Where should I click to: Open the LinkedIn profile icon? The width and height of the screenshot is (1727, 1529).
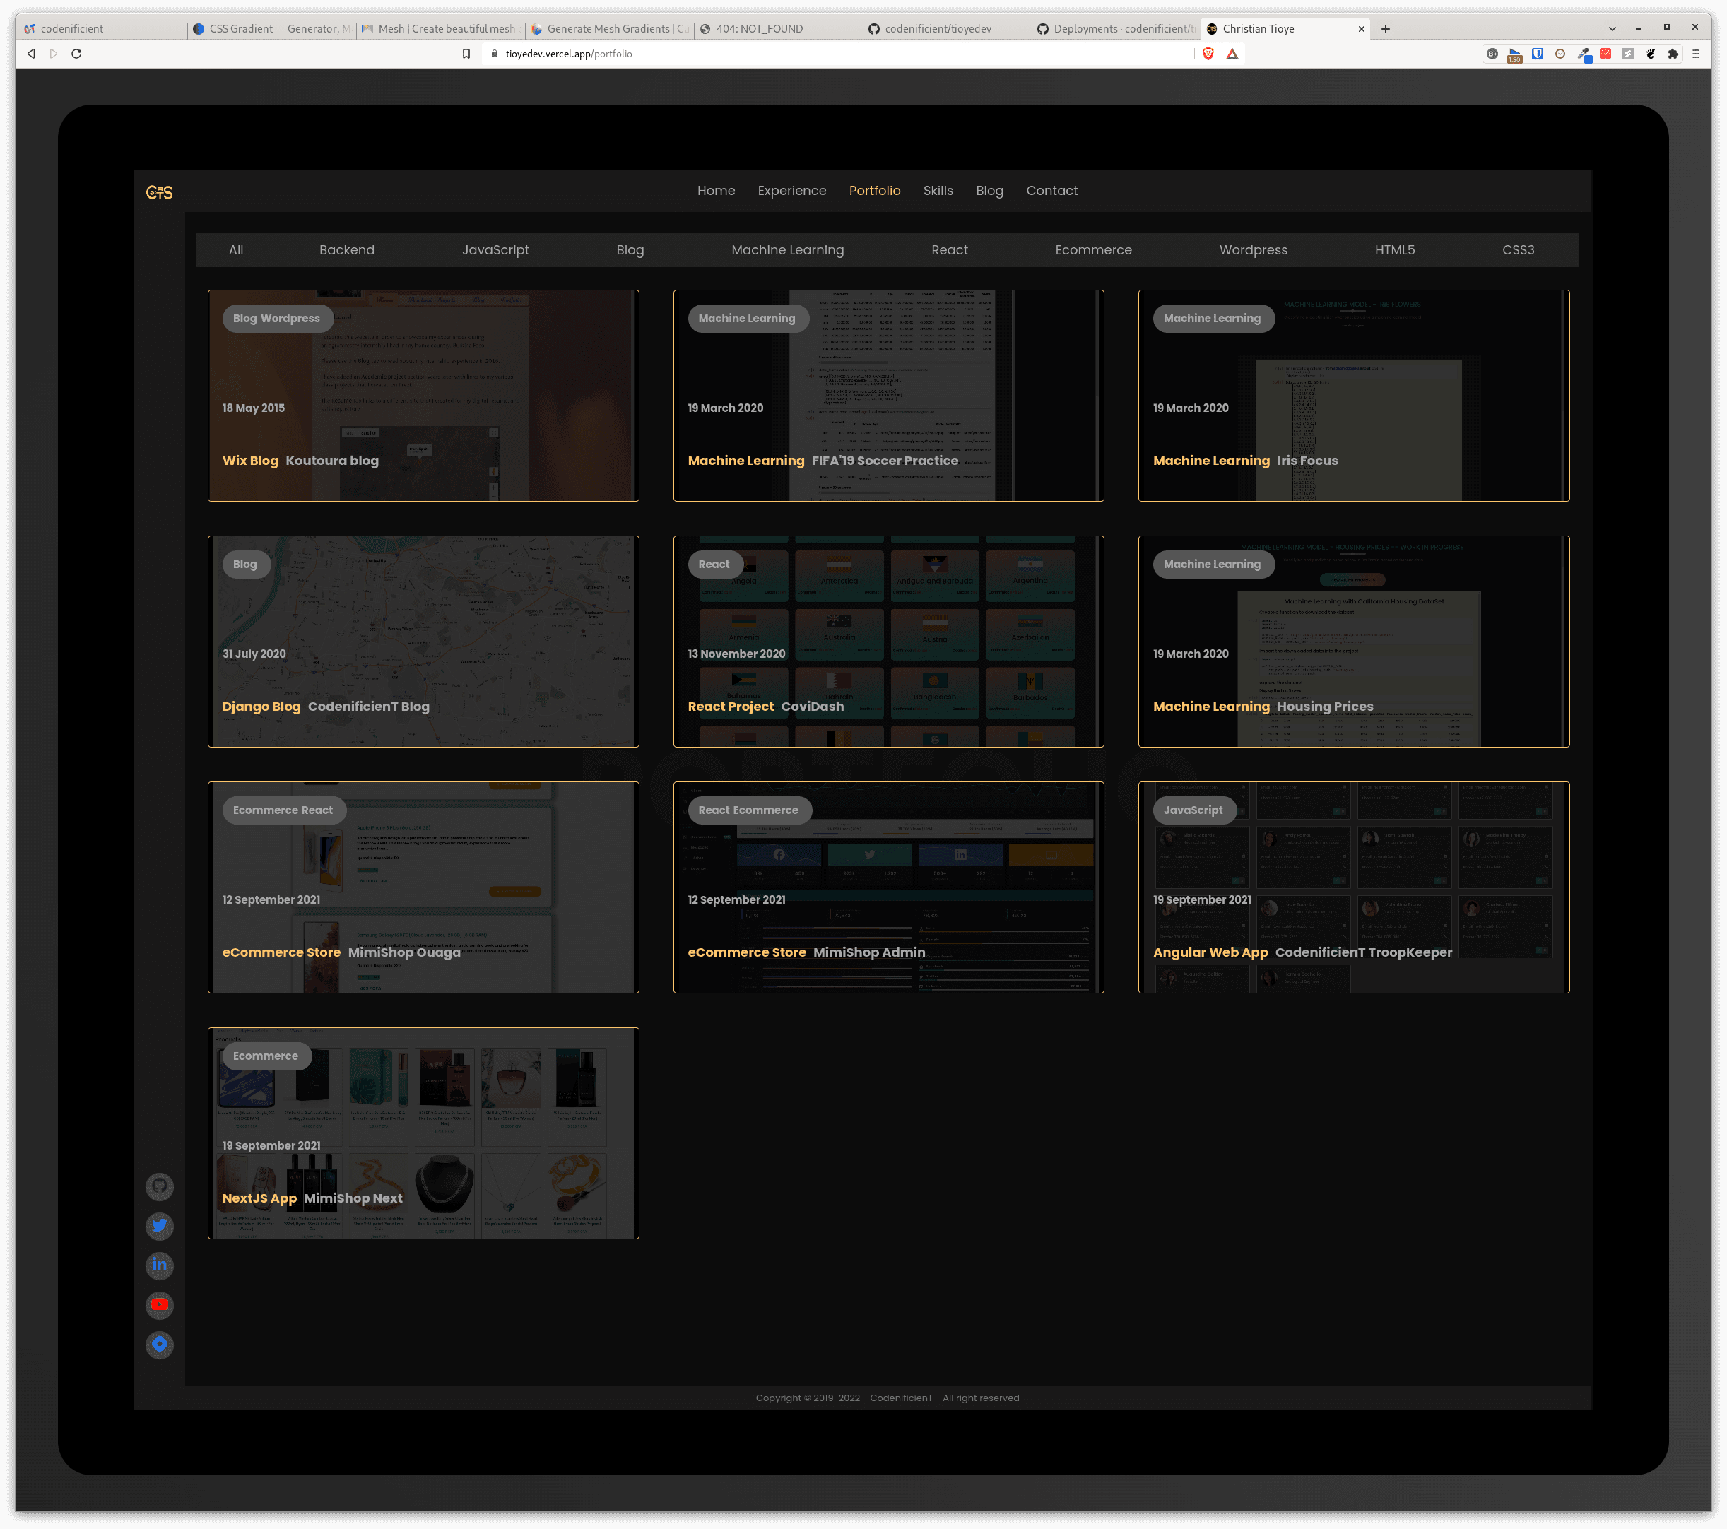point(160,1265)
